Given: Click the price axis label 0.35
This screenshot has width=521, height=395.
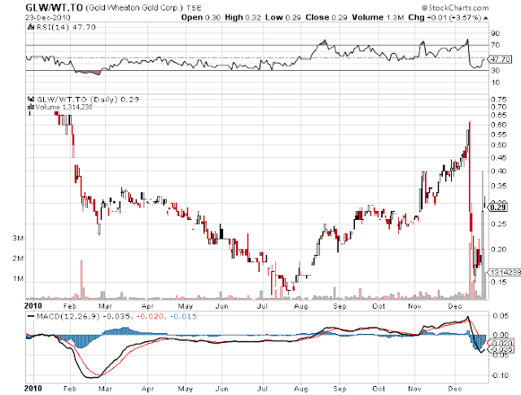Looking at the screenshot, I should tap(498, 186).
